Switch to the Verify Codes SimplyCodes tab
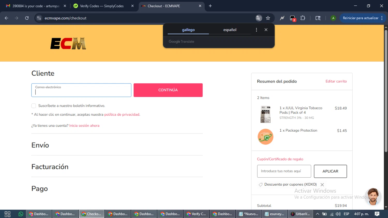Image resolution: width=388 pixels, height=218 pixels. [102, 6]
